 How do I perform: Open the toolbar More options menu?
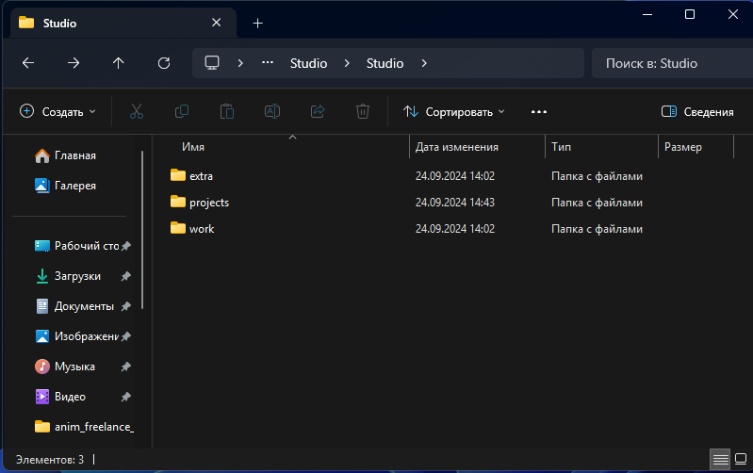point(539,111)
